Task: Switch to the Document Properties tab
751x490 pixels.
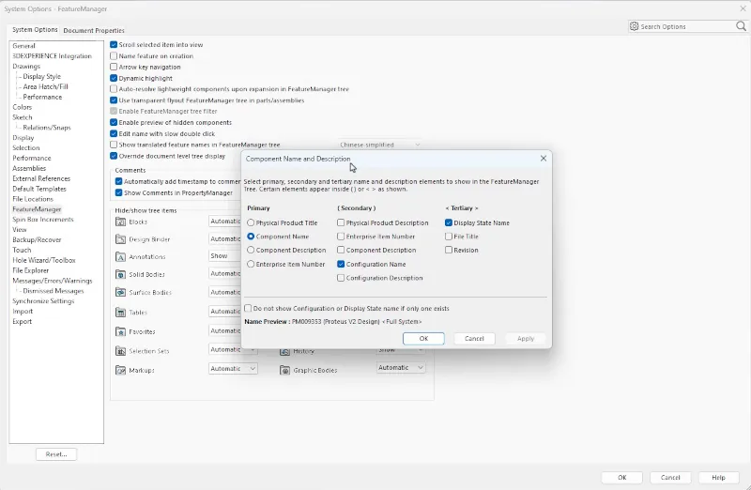Action: (x=94, y=30)
